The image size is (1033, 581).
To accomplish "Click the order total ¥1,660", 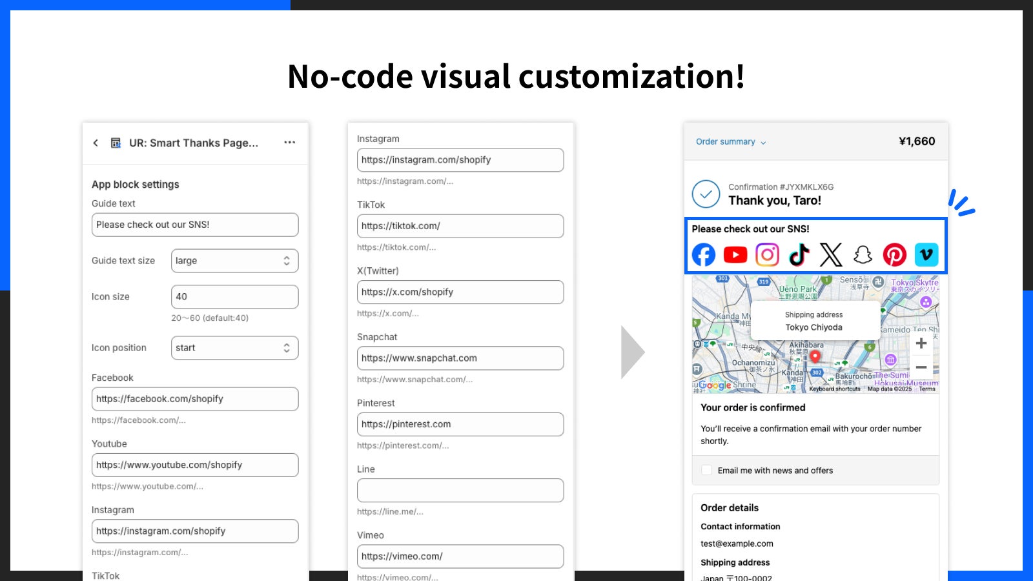I will pos(917,141).
